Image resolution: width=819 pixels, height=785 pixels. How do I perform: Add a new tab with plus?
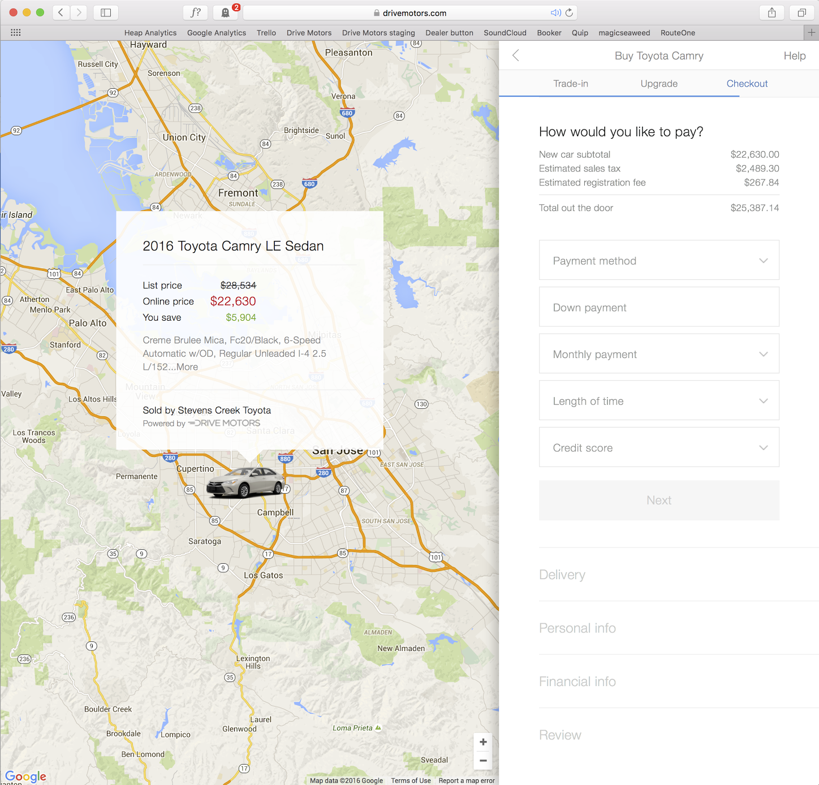point(812,33)
